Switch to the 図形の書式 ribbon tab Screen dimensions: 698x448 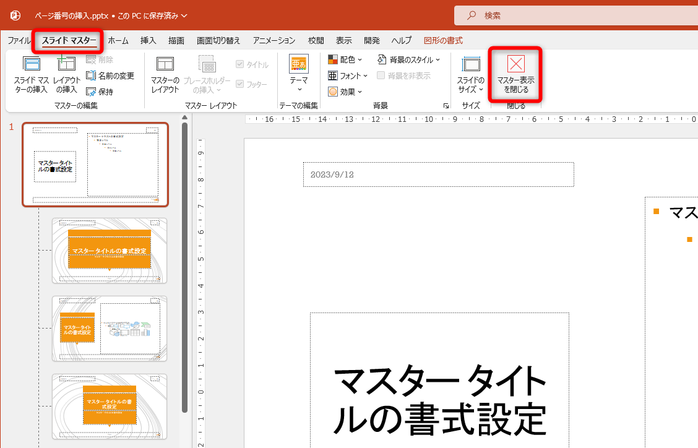click(x=443, y=40)
